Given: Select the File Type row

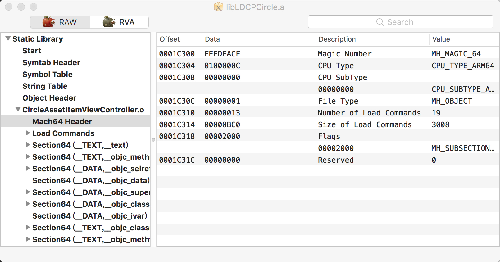Looking at the screenshot, I should tap(328, 101).
